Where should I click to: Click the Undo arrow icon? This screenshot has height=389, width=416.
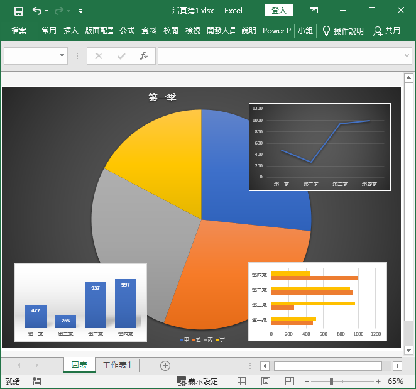(x=36, y=11)
